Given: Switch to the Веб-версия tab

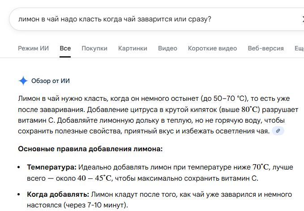Looking at the screenshot, I should (265, 48).
